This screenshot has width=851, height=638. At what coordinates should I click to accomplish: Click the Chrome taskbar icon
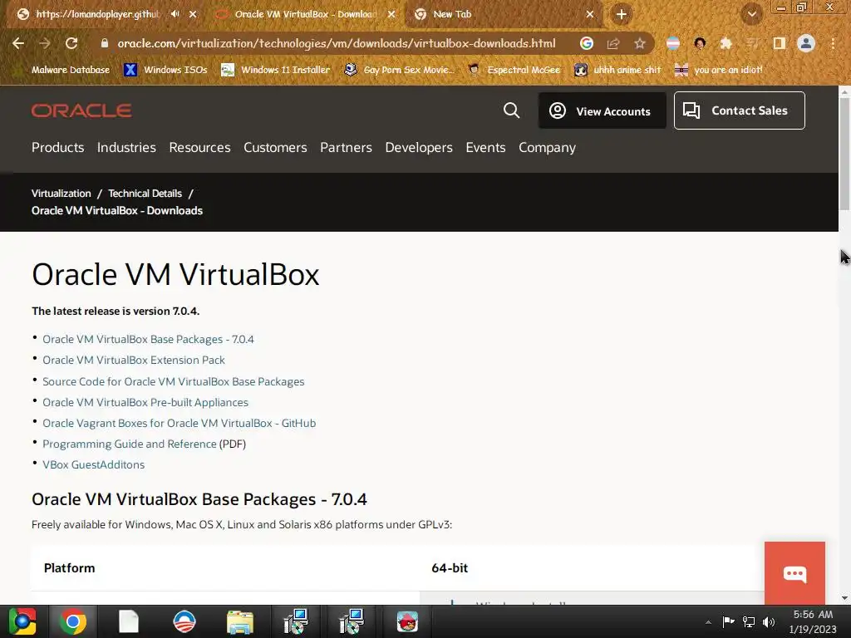(x=73, y=621)
